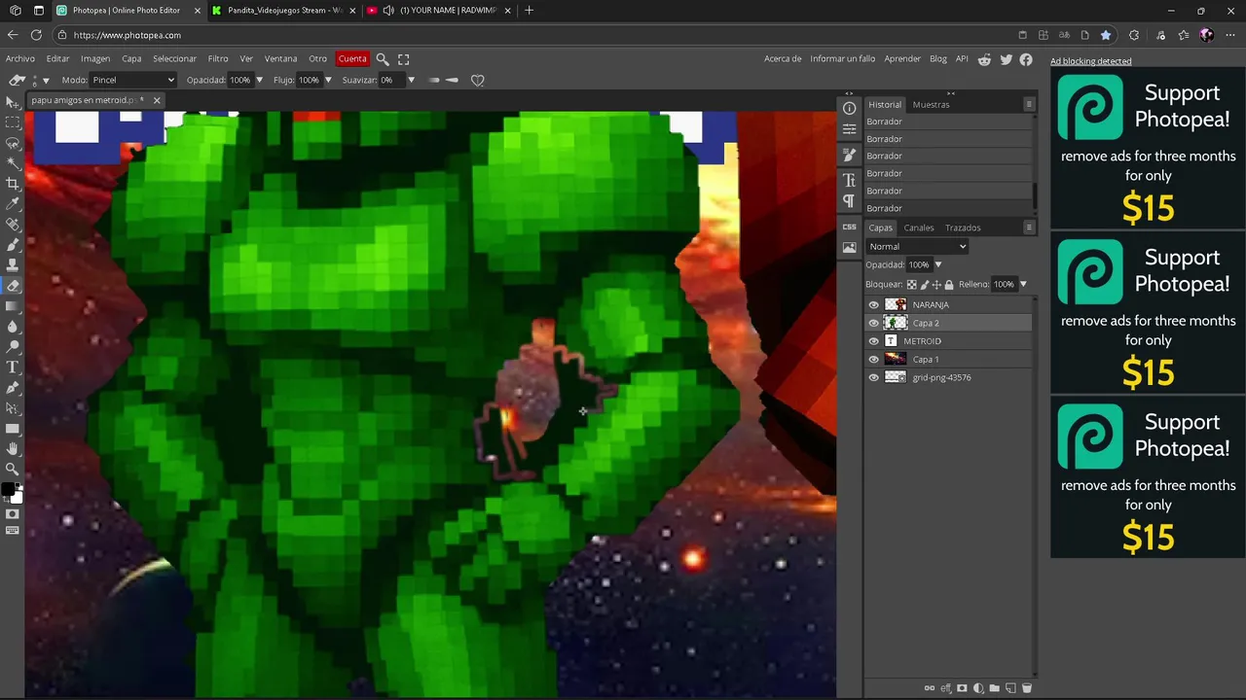This screenshot has width=1246, height=700.
Task: Select the Lasso tool
Action: click(13, 143)
